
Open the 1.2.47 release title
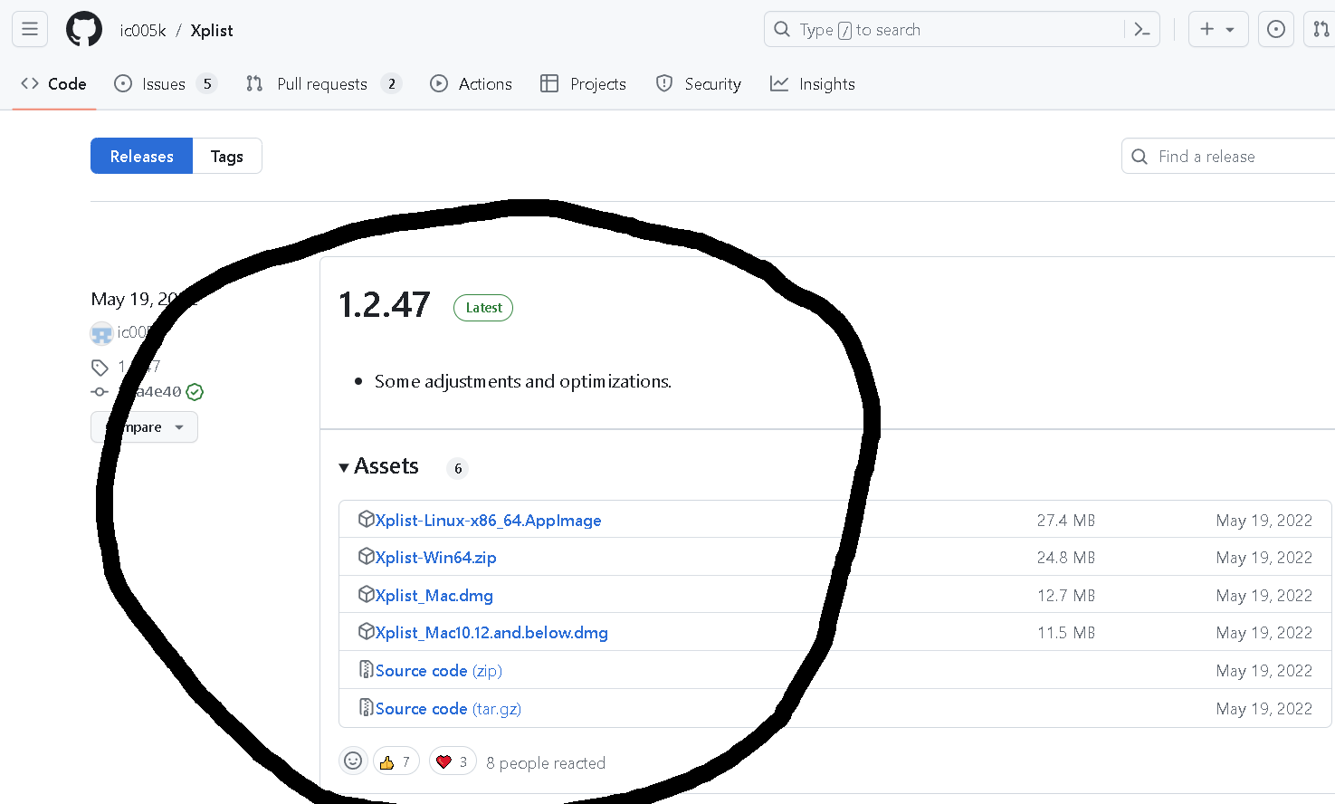tap(384, 305)
